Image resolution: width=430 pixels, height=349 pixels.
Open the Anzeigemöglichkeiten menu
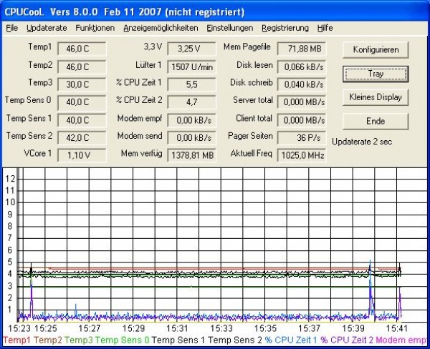click(x=161, y=28)
